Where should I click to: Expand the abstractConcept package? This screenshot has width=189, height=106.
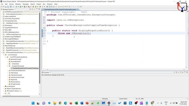pyautogui.click(x=7, y=59)
